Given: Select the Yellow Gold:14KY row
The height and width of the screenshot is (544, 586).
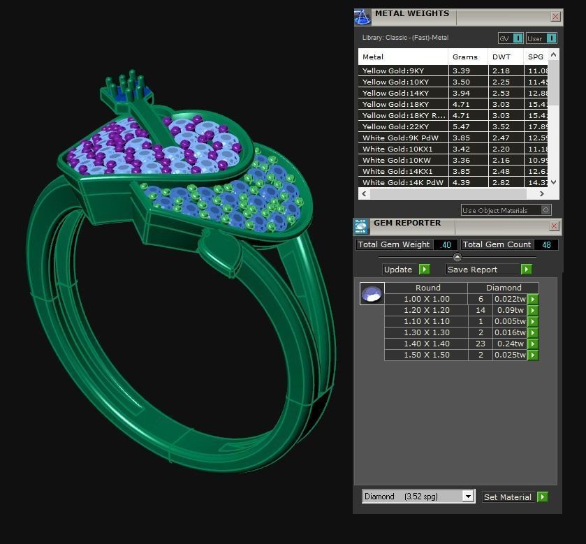Looking at the screenshot, I should pyautogui.click(x=453, y=93).
